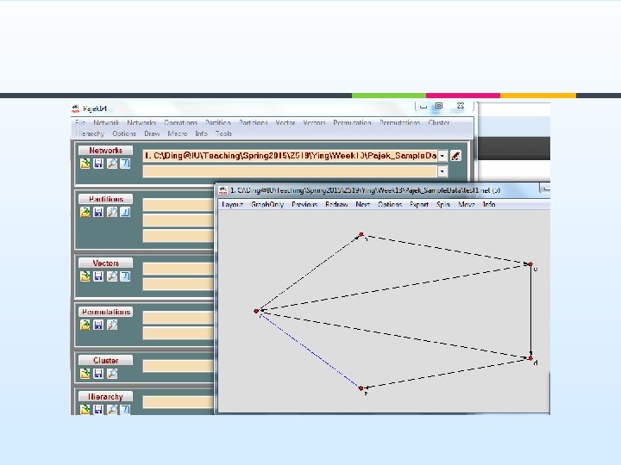View hierarchy with Hierarchy magnifier icon
621x465 pixels.
click(112, 409)
